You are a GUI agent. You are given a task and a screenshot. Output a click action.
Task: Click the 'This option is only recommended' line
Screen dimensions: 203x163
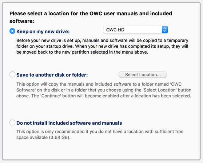100,132
